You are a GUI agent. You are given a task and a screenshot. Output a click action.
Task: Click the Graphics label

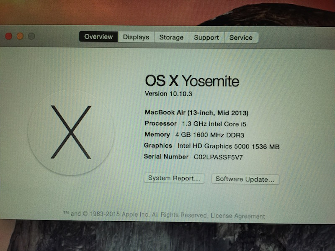point(158,146)
